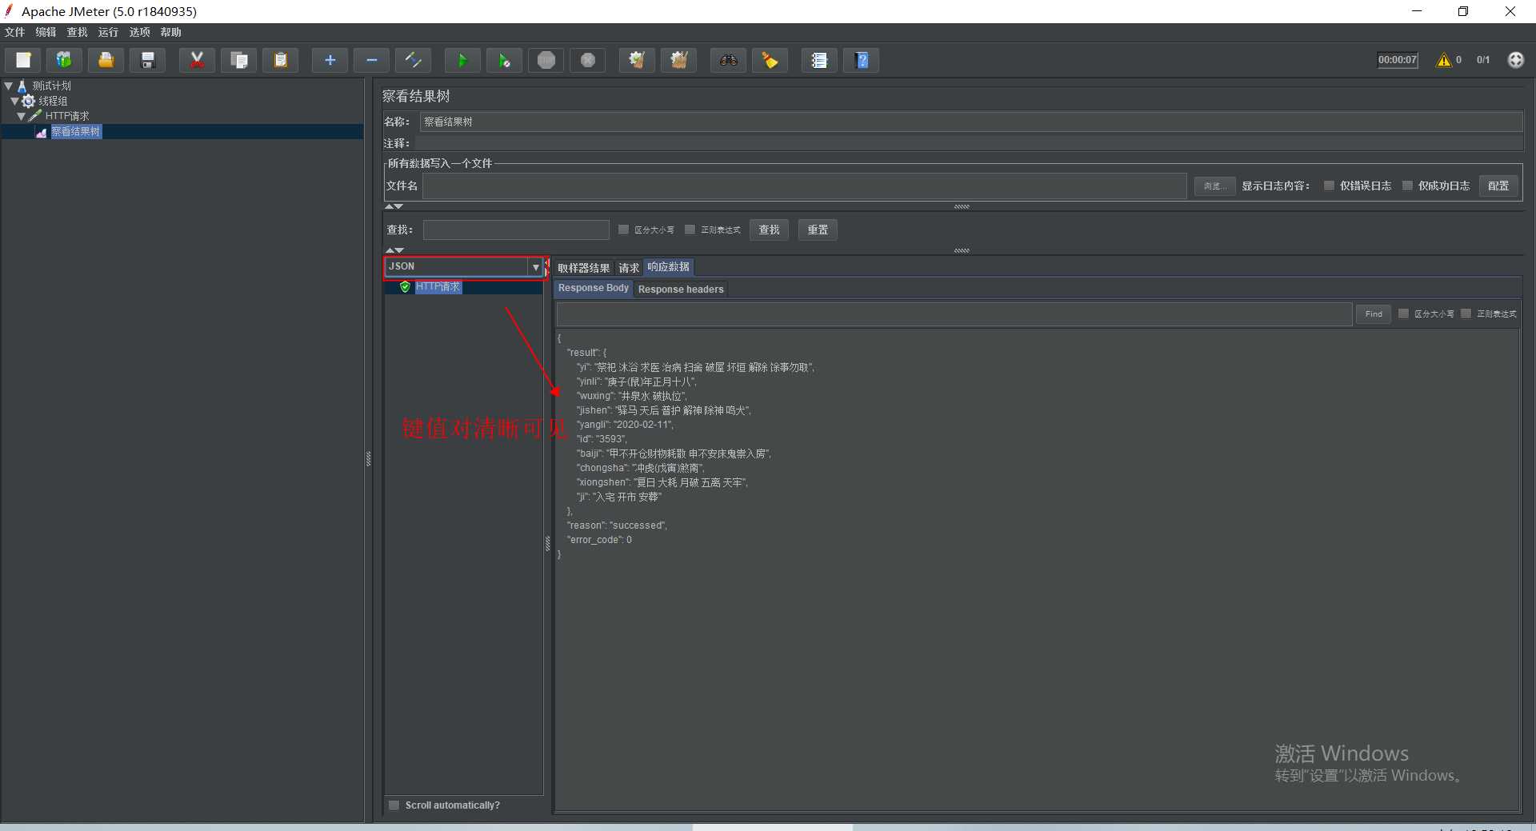This screenshot has height=831, width=1536.
Task: Click the 浏览 browse button
Action: (1214, 186)
